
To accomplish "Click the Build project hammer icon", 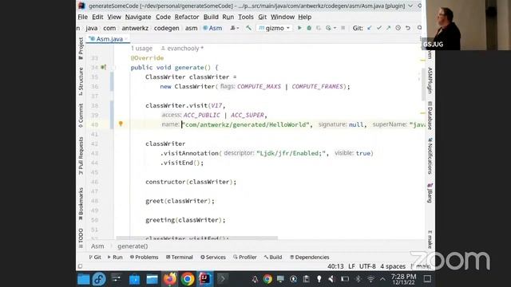I will [x=248, y=28].
